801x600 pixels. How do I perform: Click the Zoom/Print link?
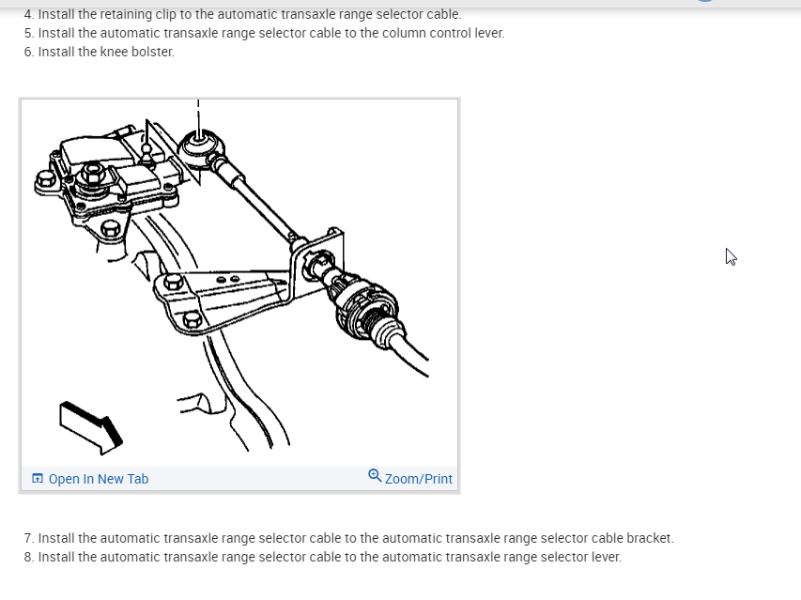[x=410, y=478]
